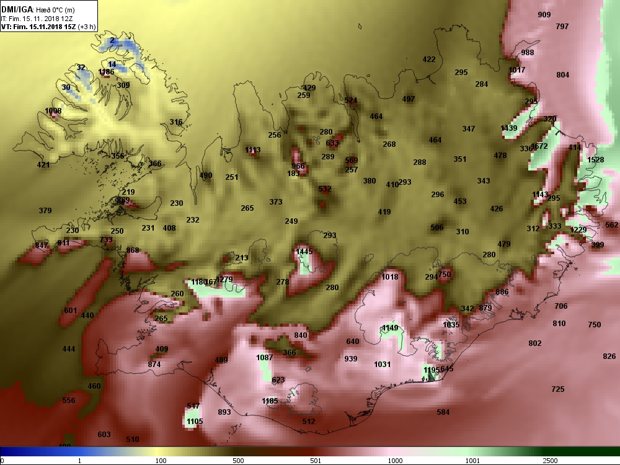This screenshot has height=465, width=620.
Task: Click the map value '1143'
Action: 540,195
